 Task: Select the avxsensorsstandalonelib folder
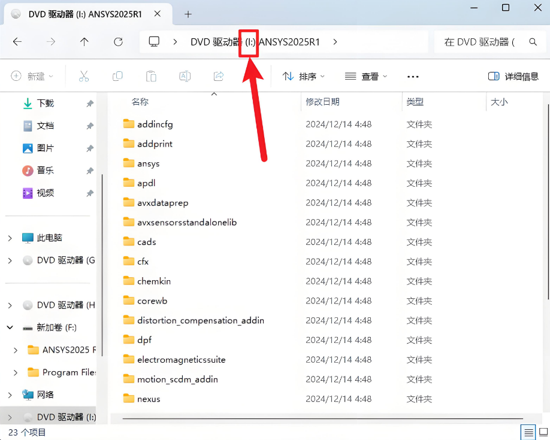click(x=277, y=222)
